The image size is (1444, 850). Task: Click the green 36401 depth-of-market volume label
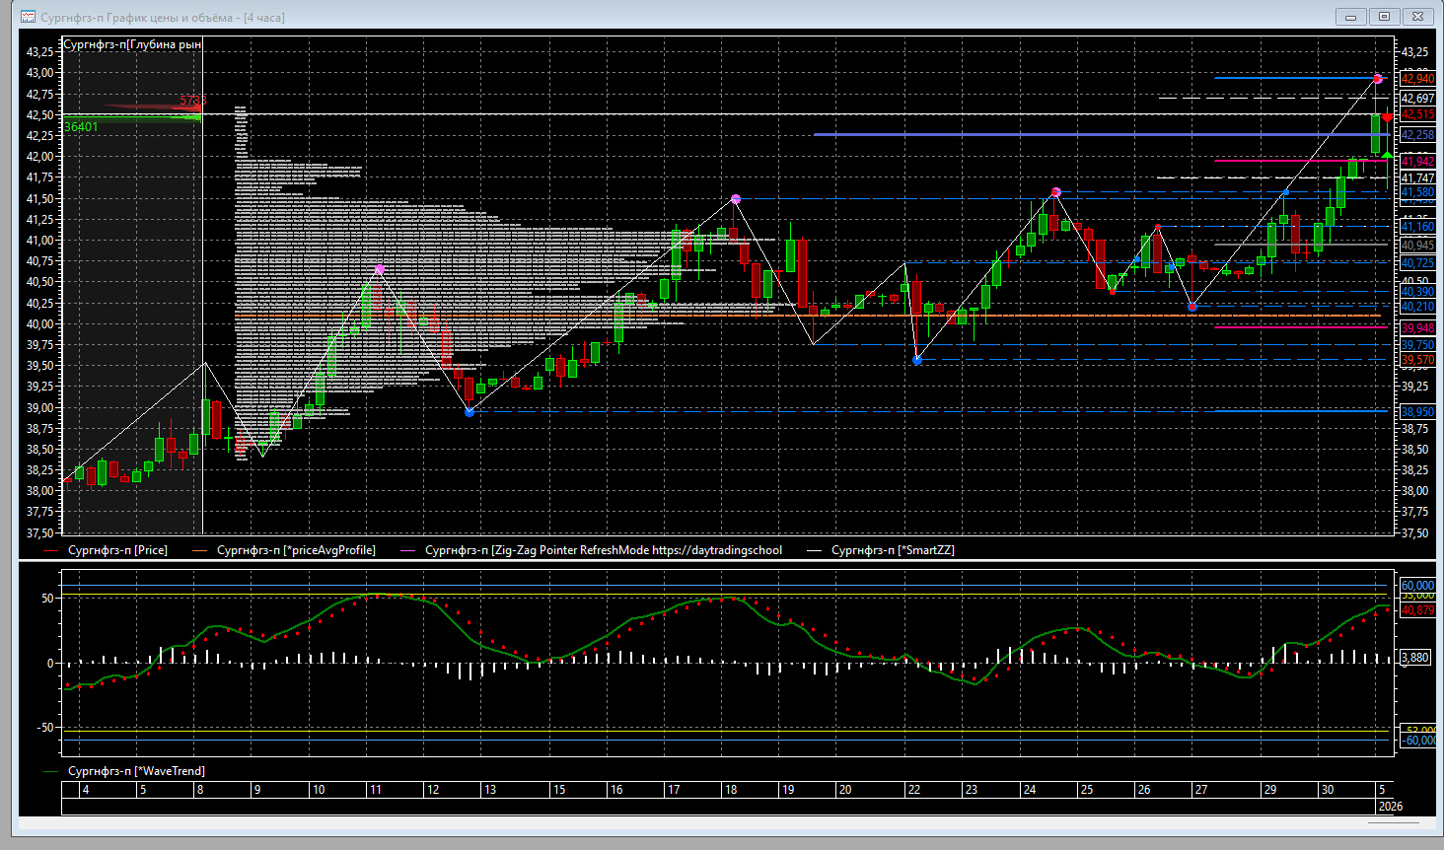click(81, 127)
